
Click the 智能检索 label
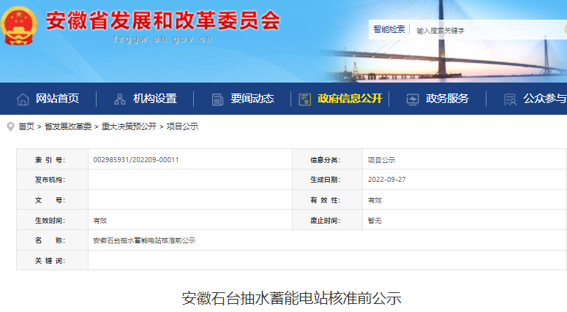[x=389, y=30]
